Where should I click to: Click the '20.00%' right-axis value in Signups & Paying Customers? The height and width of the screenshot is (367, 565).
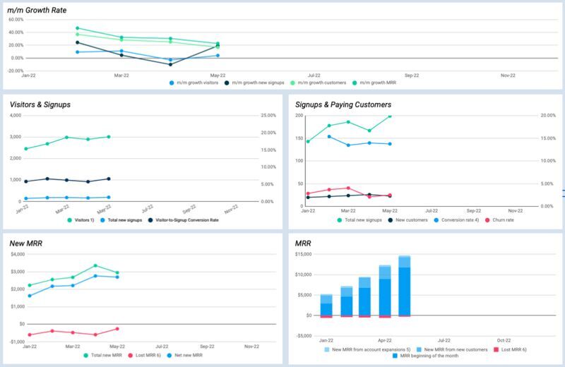coord(548,116)
